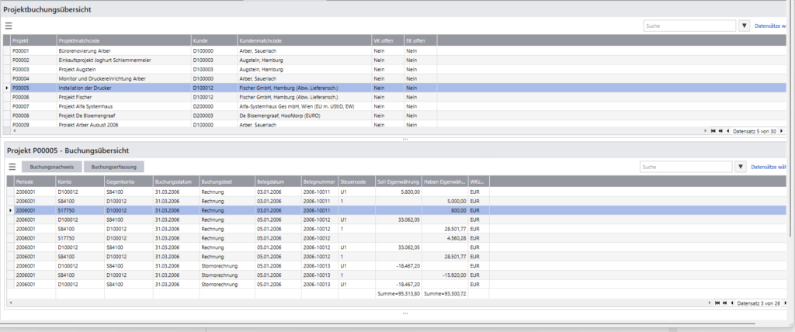Focus the upper Suche search field
795x332 pixels.
[x=689, y=26]
